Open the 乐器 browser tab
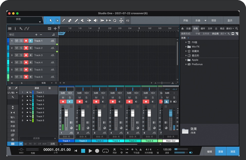The width and height of the screenshot is (246, 160). (188, 29)
